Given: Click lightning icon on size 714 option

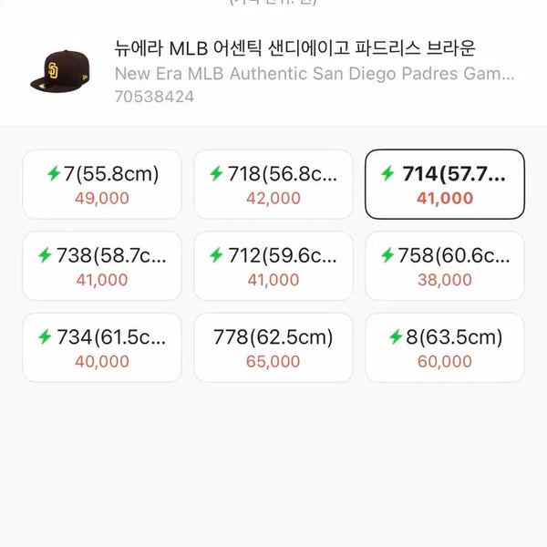Looking at the screenshot, I should pyautogui.click(x=387, y=173).
